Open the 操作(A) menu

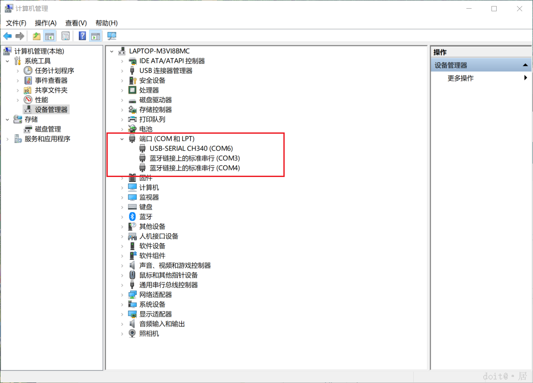click(x=46, y=23)
